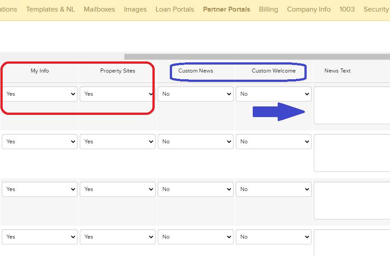Open the Images tab
Screen dimensions: 390x256
point(135,9)
